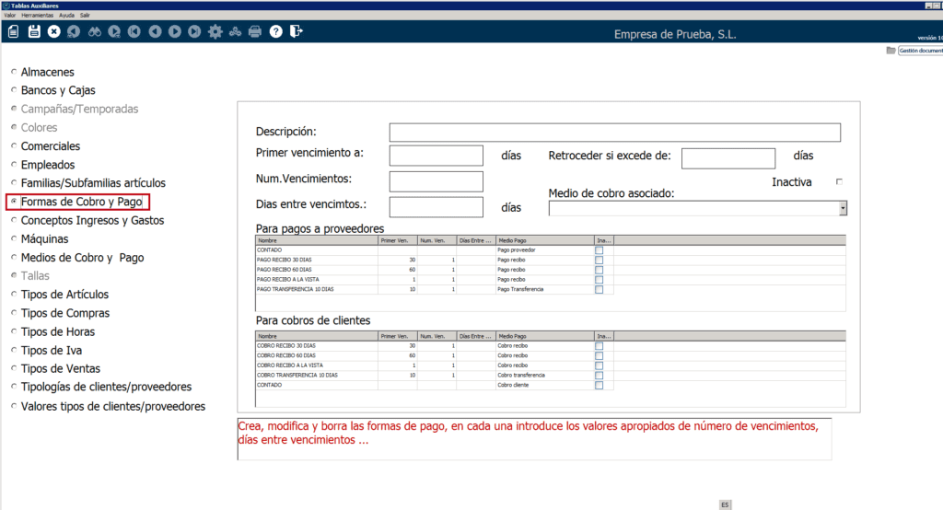
Task: Click the printer icon
Action: [255, 32]
